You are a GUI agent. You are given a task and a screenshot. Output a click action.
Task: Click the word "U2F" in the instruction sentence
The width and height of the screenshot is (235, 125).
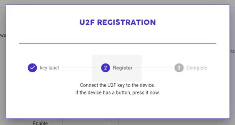(x=112, y=85)
